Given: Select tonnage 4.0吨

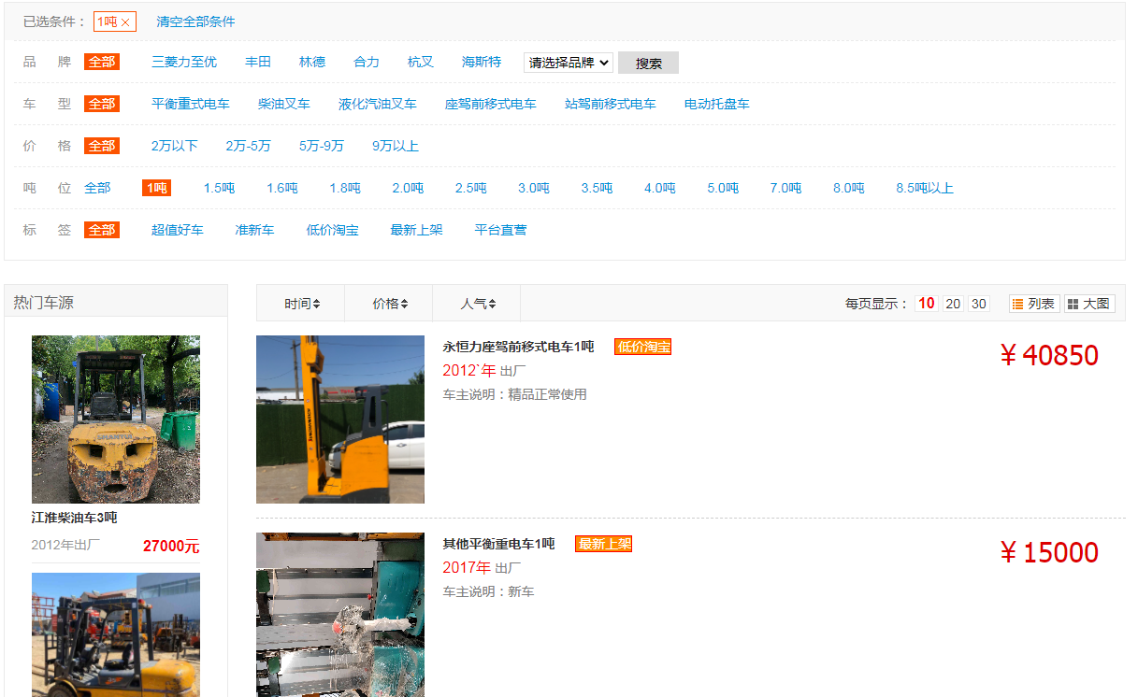Looking at the screenshot, I should (660, 188).
